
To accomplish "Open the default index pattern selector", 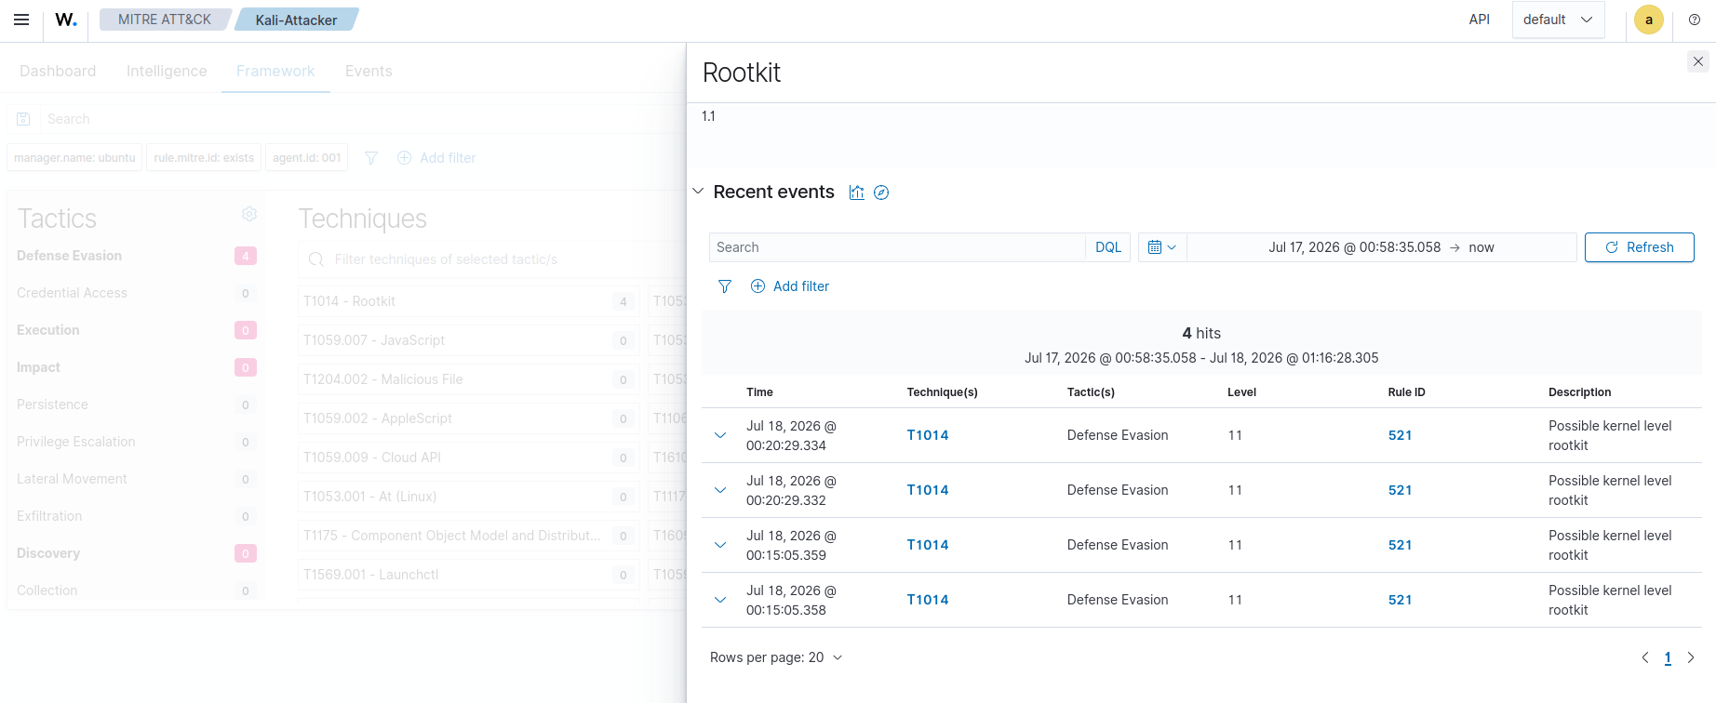I will 1559,20.
